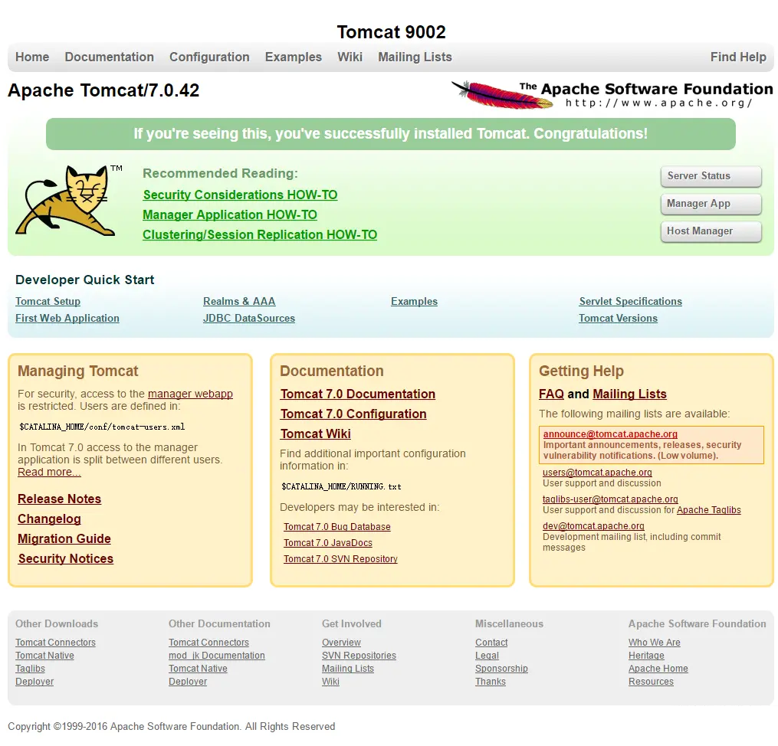778x746 pixels.
Task: Open the Tomcat Versions link
Action: 619,318
